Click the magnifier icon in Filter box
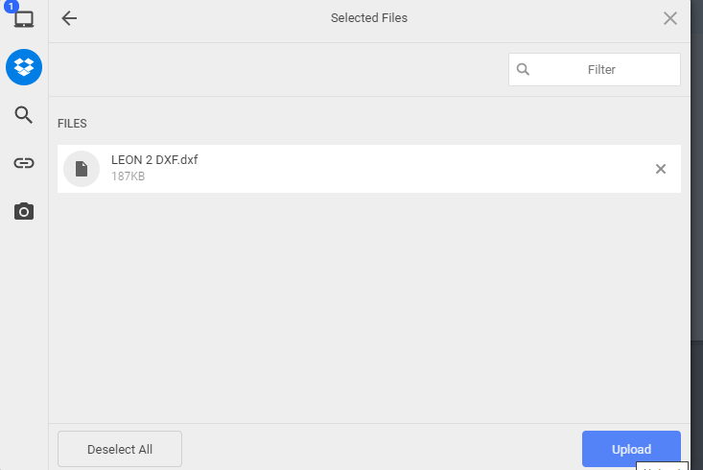Viewport: 703px width, 470px height. tap(523, 69)
